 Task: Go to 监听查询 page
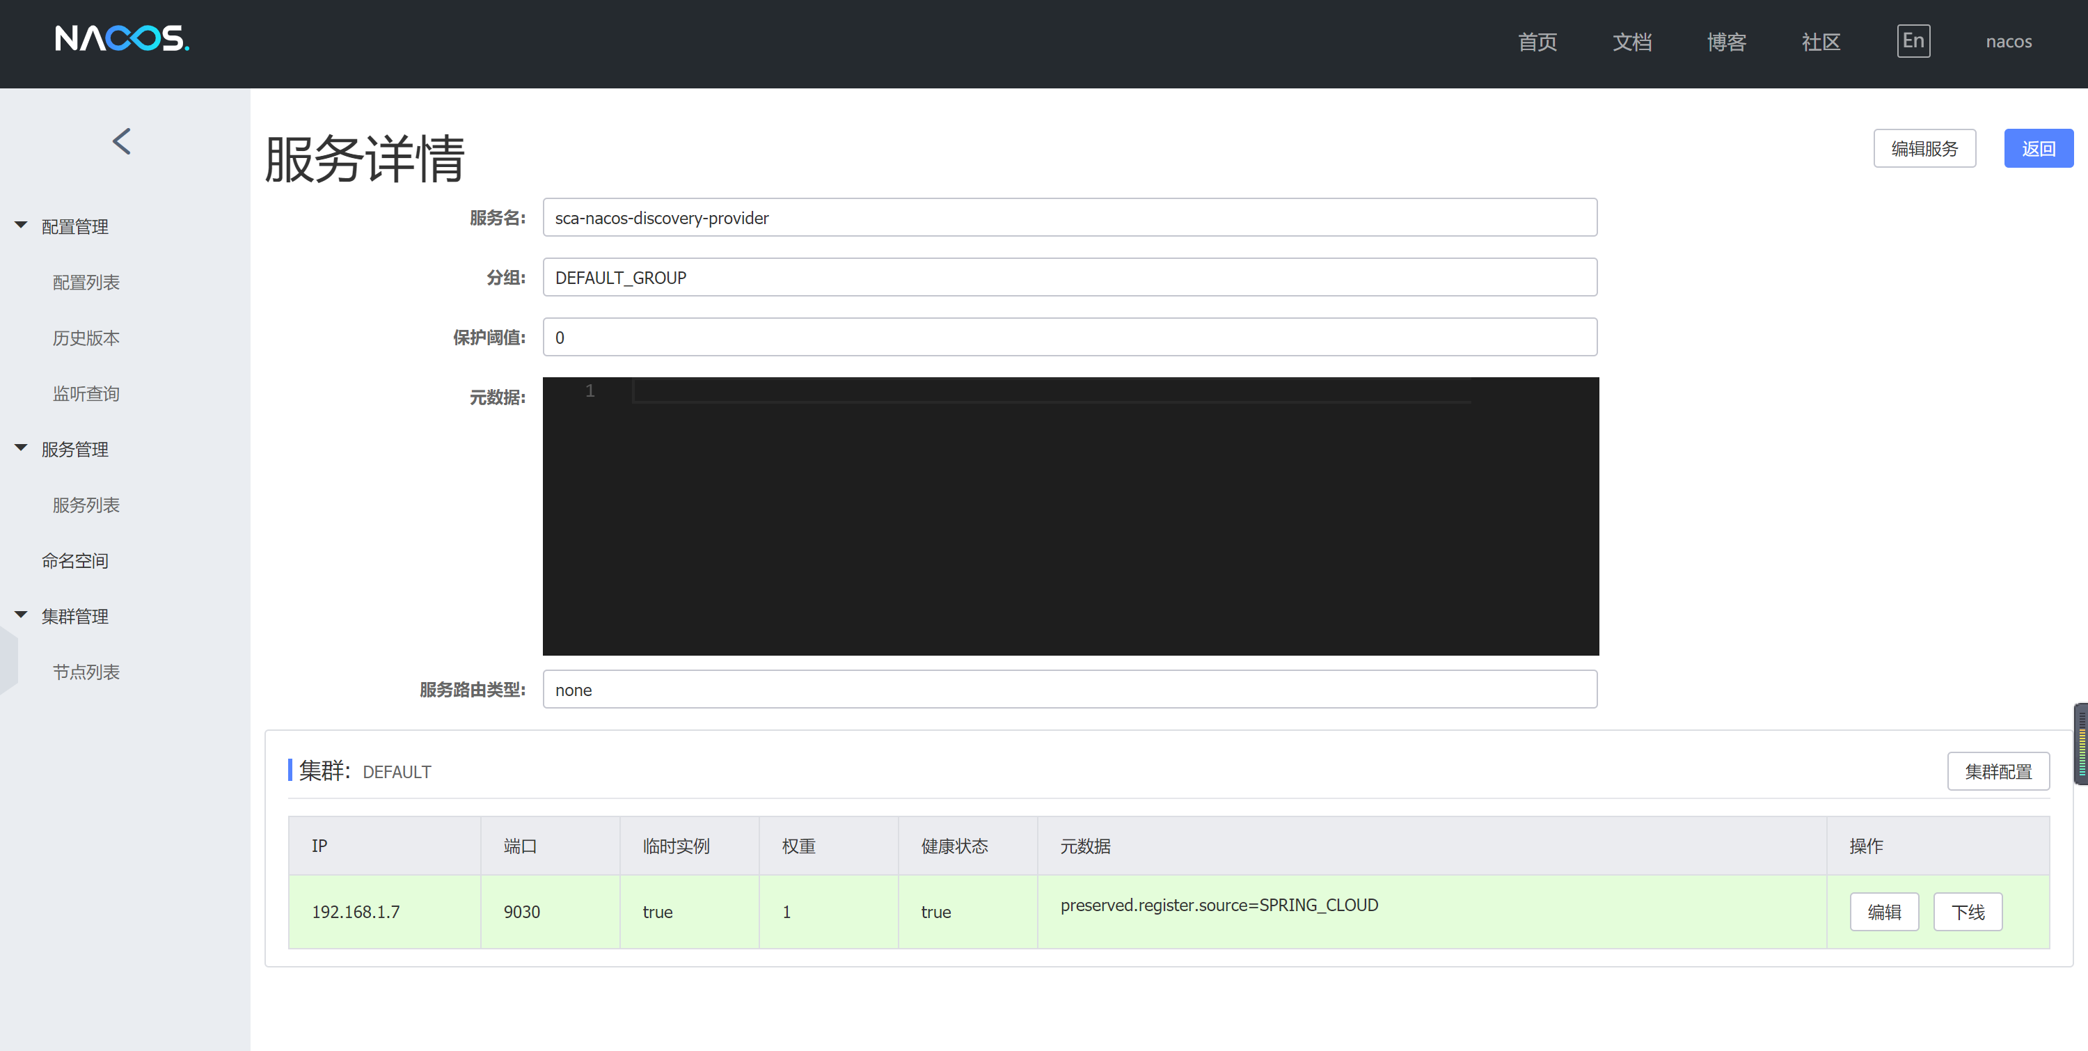click(x=86, y=394)
